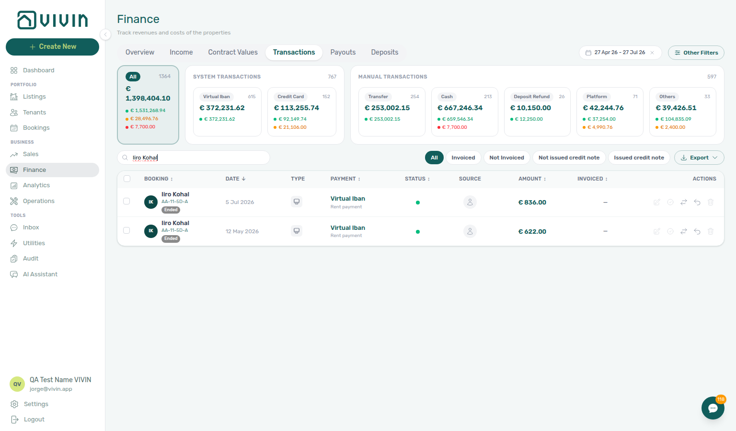Viewport: 736px width, 431px height.
Task: Clear the date range with the X
Action: point(652,53)
